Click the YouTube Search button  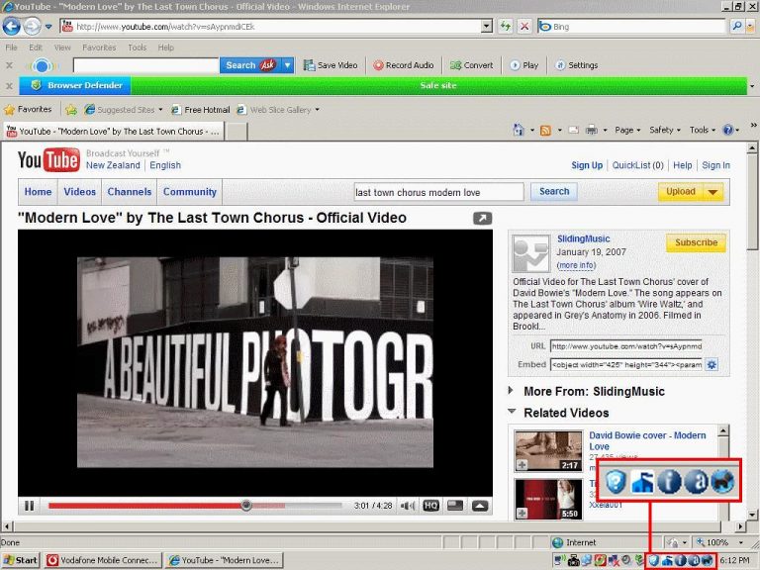coord(554,191)
